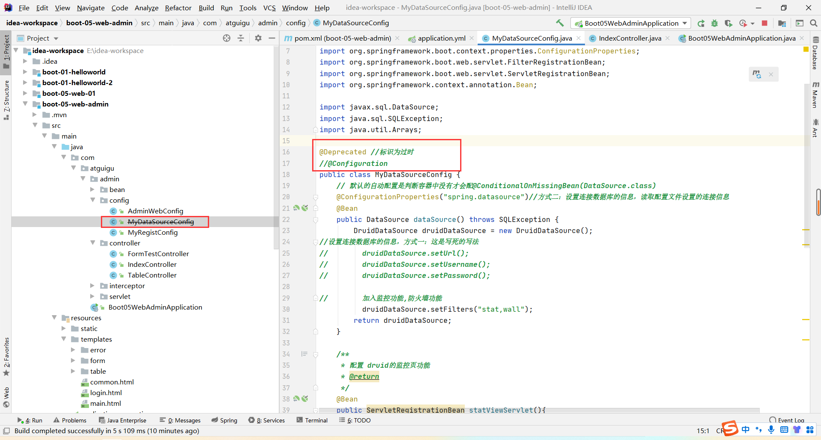
Task: Rerun the application with the green rerun icon
Action: pyautogui.click(x=701, y=23)
